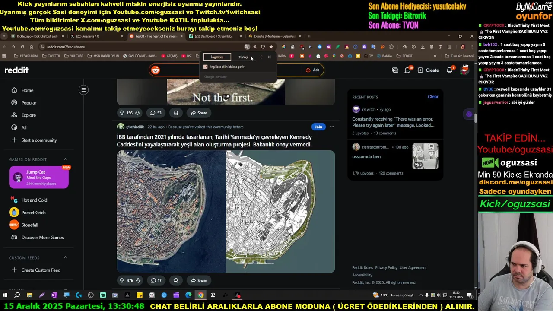Click the Create post button
This screenshot has height=311, width=553.
(428, 70)
